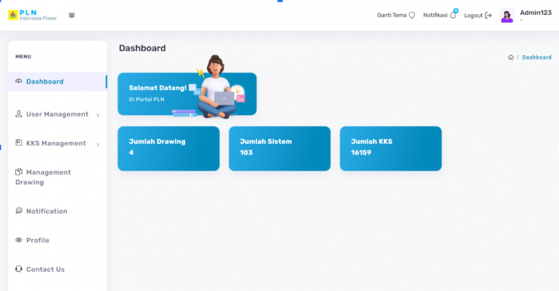Image resolution: width=559 pixels, height=291 pixels.
Task: Click the Notification chat bubble icon
Action: click(x=19, y=210)
